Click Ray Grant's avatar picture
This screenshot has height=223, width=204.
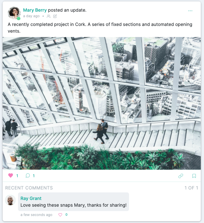click(10, 200)
